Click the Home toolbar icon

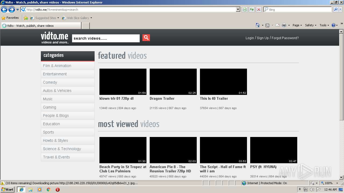(x=258, y=25)
